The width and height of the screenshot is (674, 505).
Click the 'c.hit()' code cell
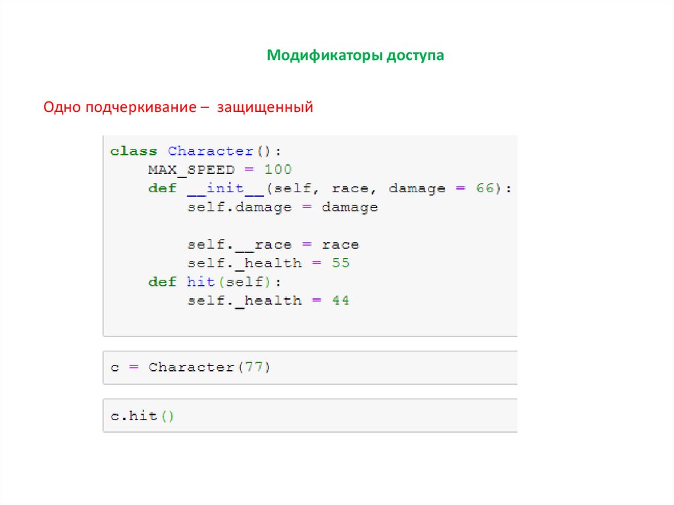coord(310,415)
